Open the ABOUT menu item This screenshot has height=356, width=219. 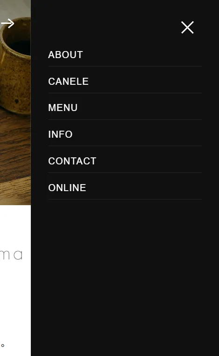[65, 55]
